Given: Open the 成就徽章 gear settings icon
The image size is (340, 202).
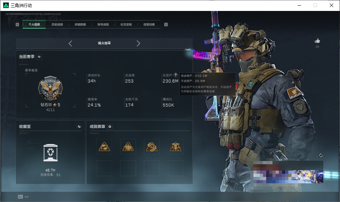Looking at the screenshot, I should coord(110,126).
